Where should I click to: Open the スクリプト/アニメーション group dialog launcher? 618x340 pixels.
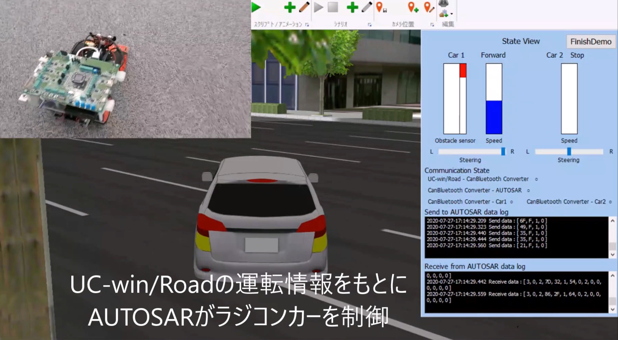coord(307,25)
